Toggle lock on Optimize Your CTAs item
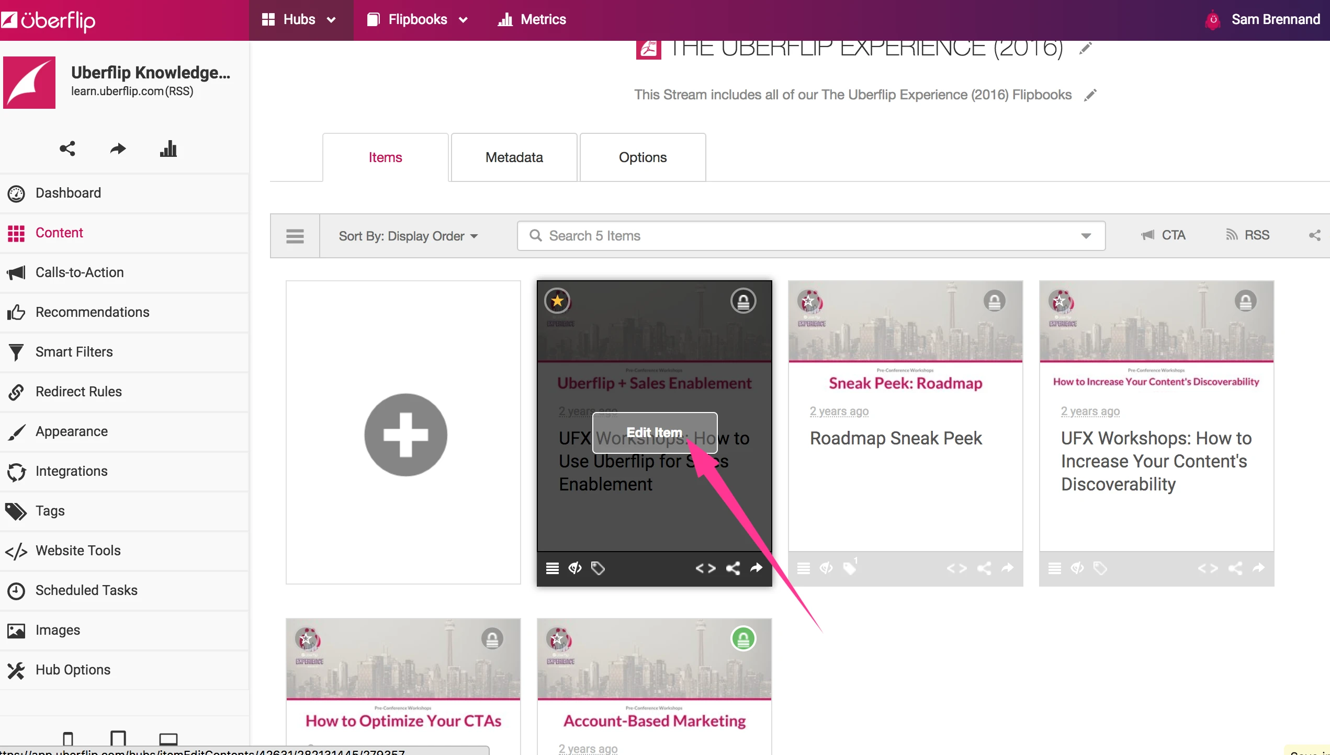 (492, 638)
